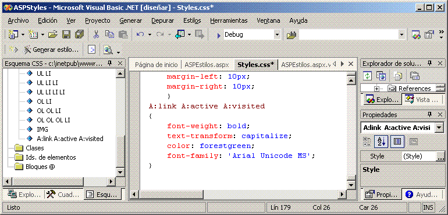This screenshot has width=448, height=215.
Task: Click the Find in Files icon
Action: [x=292, y=35]
